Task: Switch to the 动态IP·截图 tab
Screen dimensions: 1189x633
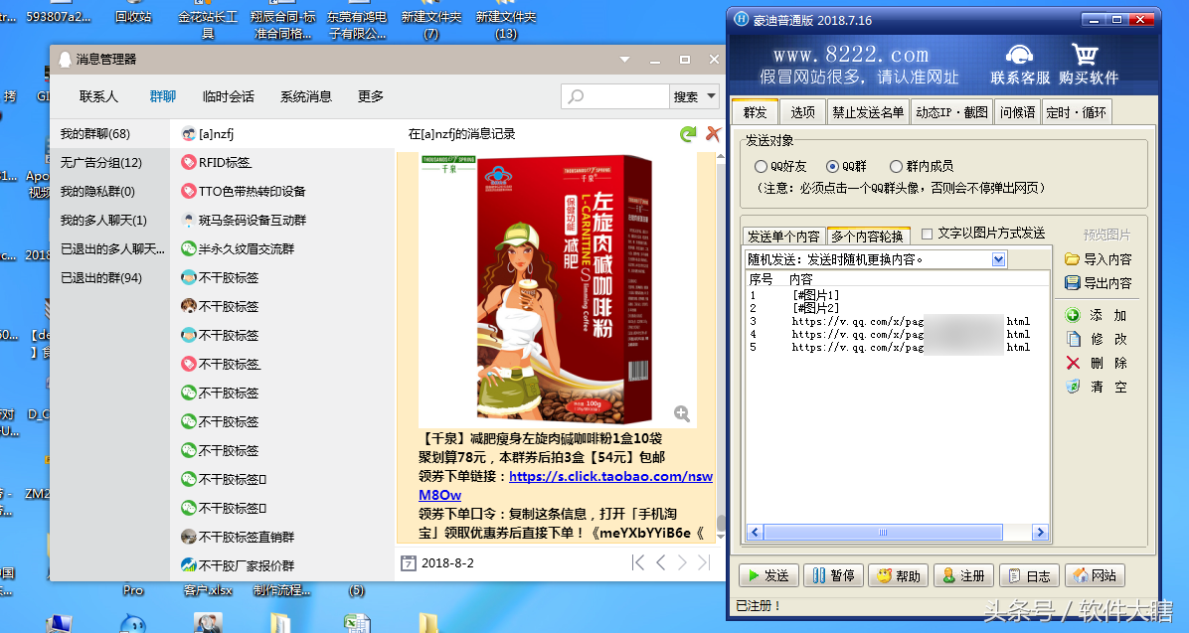Action: (951, 112)
